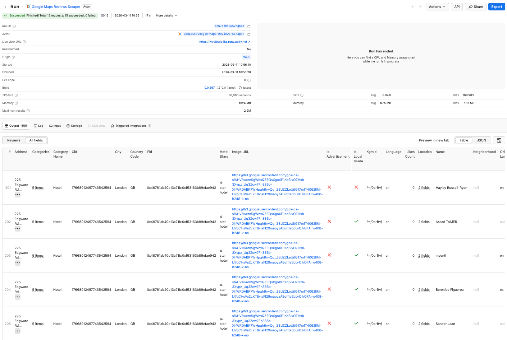Open the Actions dropdown
The height and width of the screenshot is (340, 507).
point(437,6)
